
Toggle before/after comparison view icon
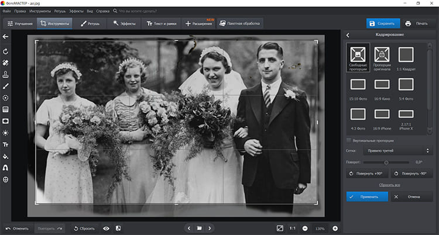(x=118, y=228)
